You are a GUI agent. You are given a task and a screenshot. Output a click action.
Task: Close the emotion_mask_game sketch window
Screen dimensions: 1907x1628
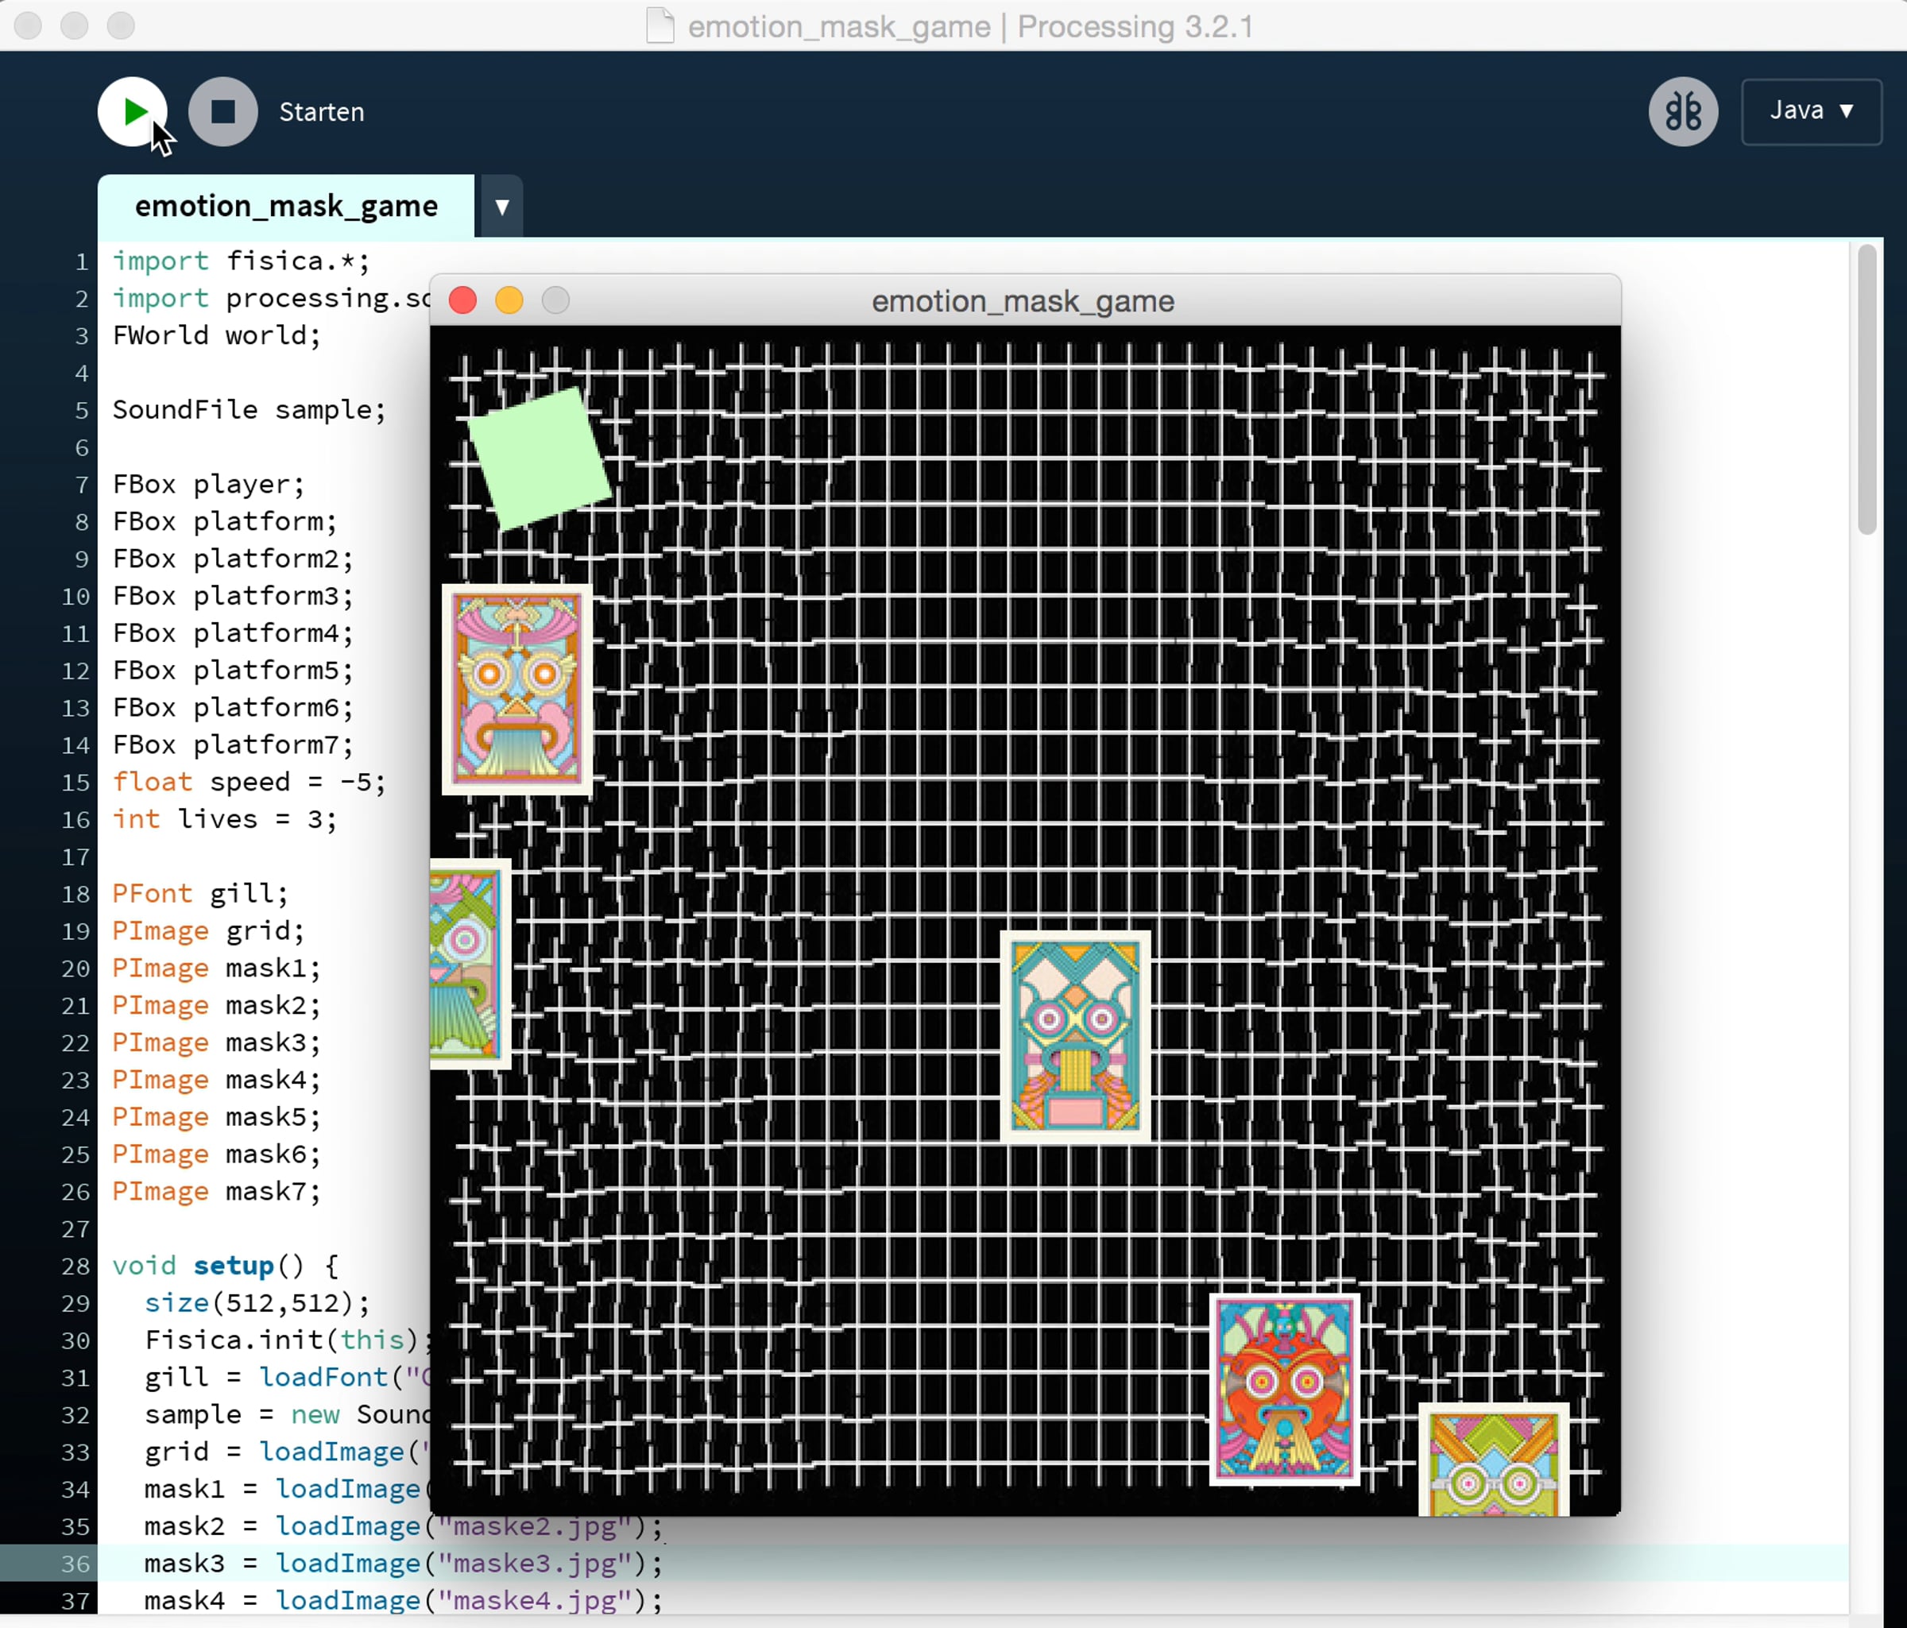(462, 300)
